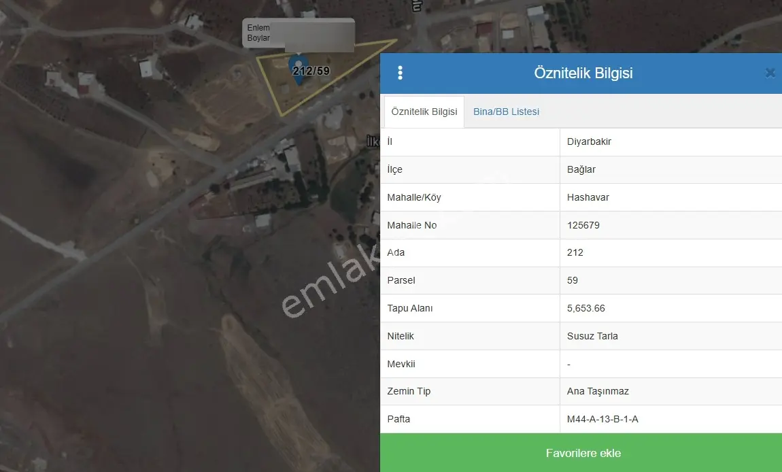Click the Mevkii row label
The height and width of the screenshot is (472, 782).
[401, 365]
